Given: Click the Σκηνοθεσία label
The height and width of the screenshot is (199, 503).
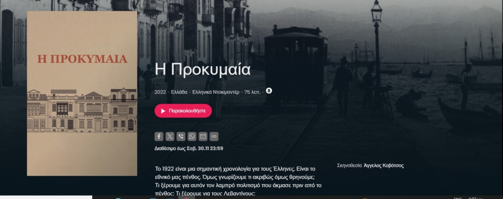Looking at the screenshot, I should (349, 165).
